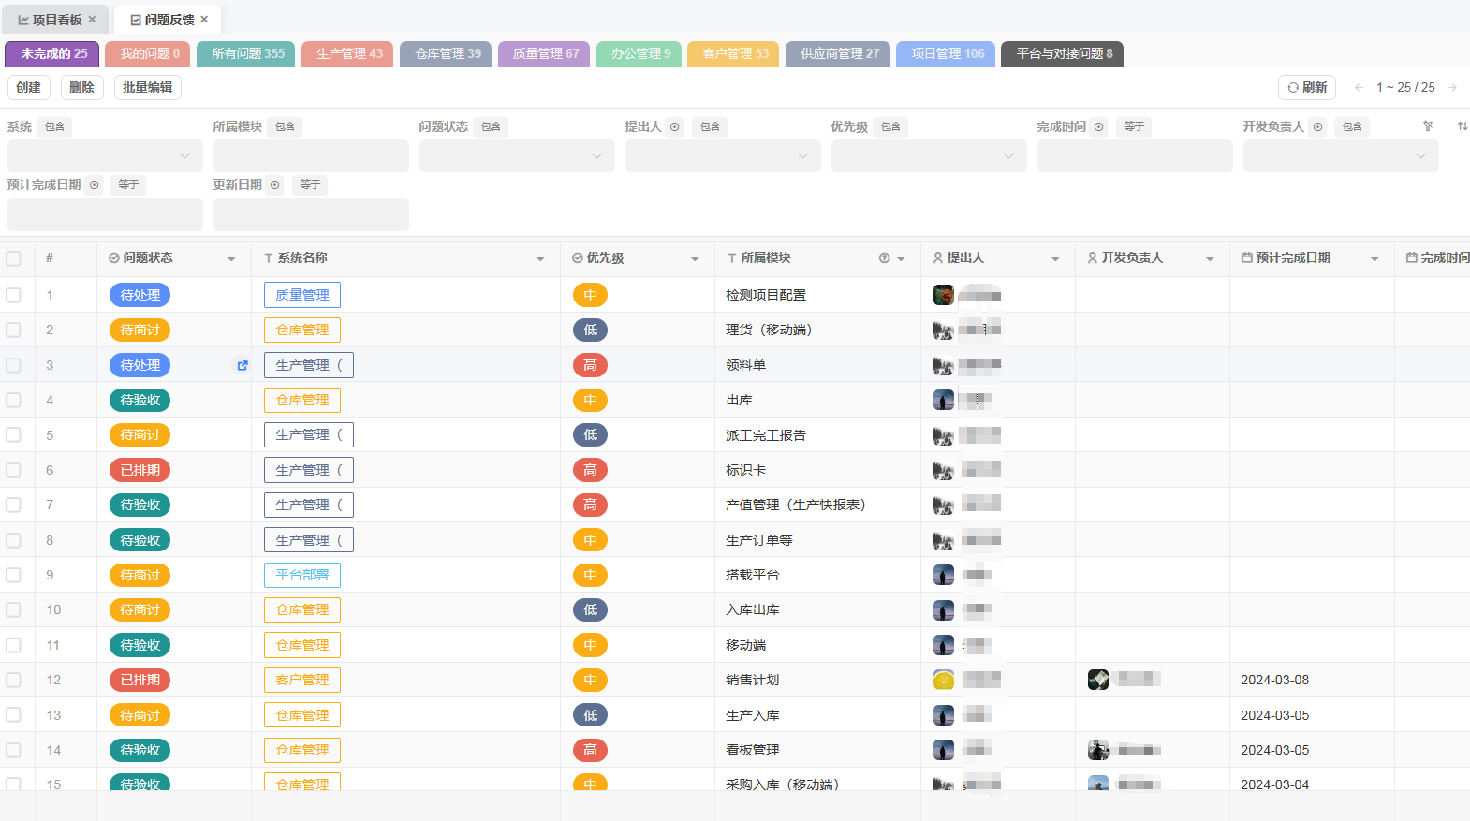Close the 问题反馈 tab
The height and width of the screenshot is (821, 1470).
point(204,20)
